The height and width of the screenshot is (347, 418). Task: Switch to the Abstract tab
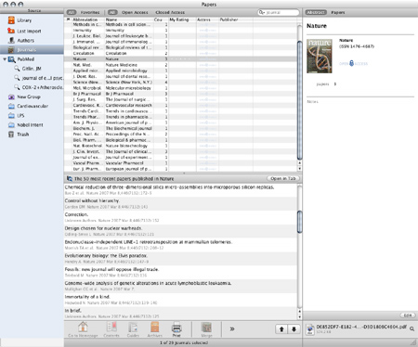click(x=316, y=12)
